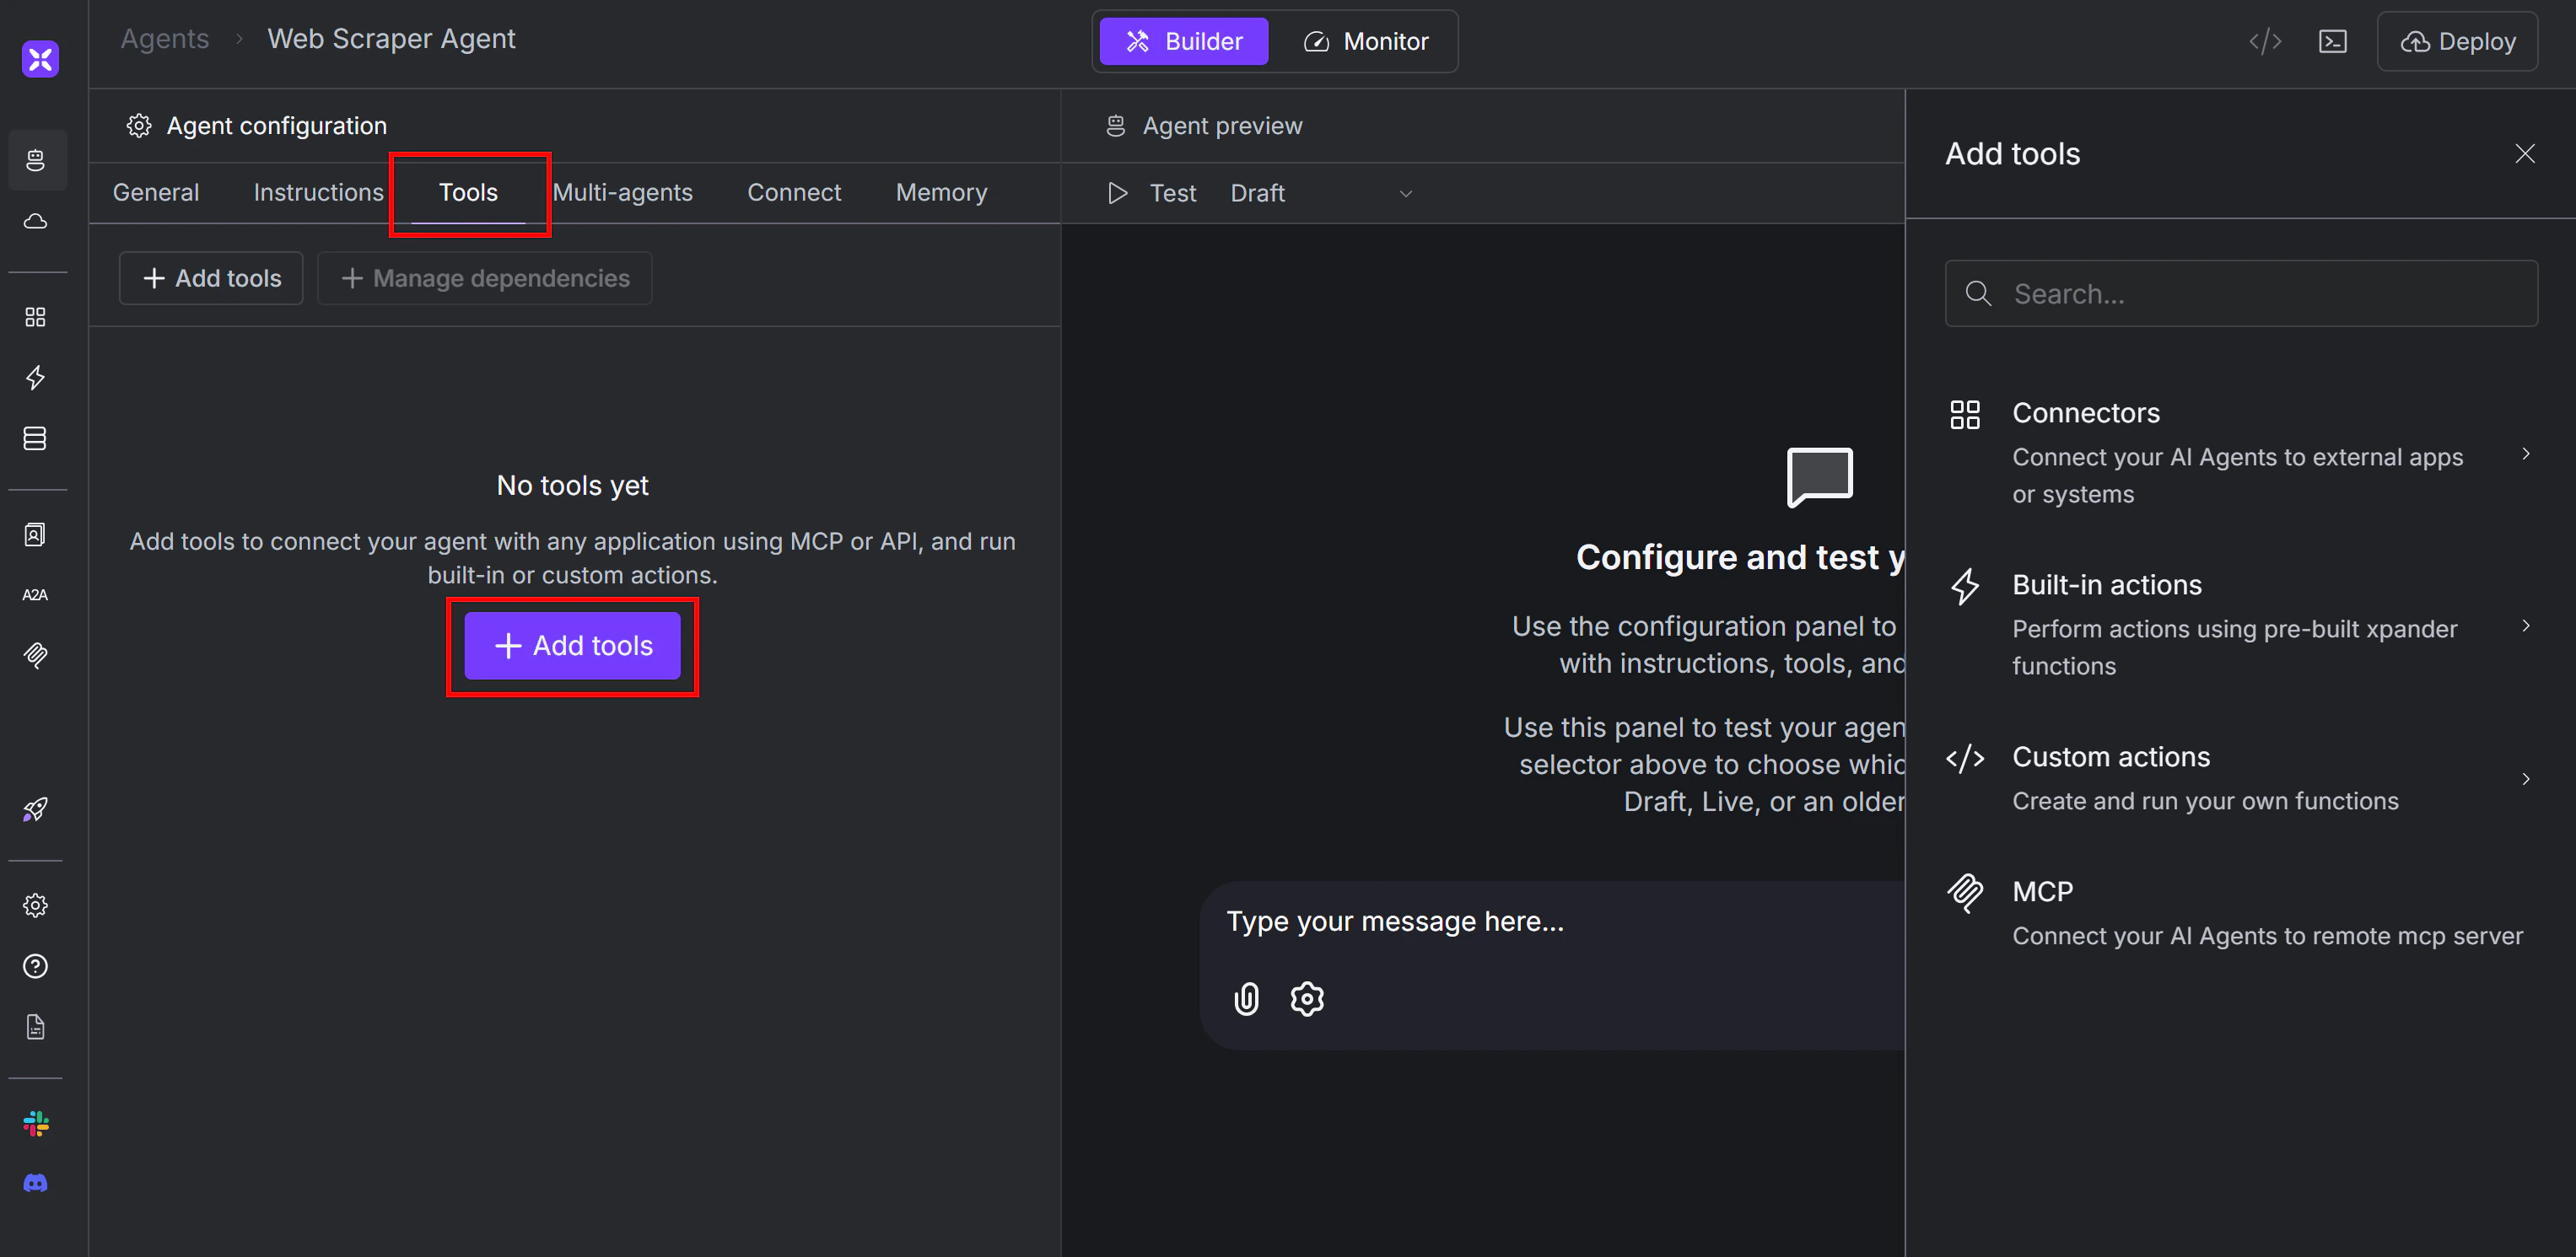The image size is (2576, 1257).
Task: Enable Builder mode
Action: tap(1183, 41)
